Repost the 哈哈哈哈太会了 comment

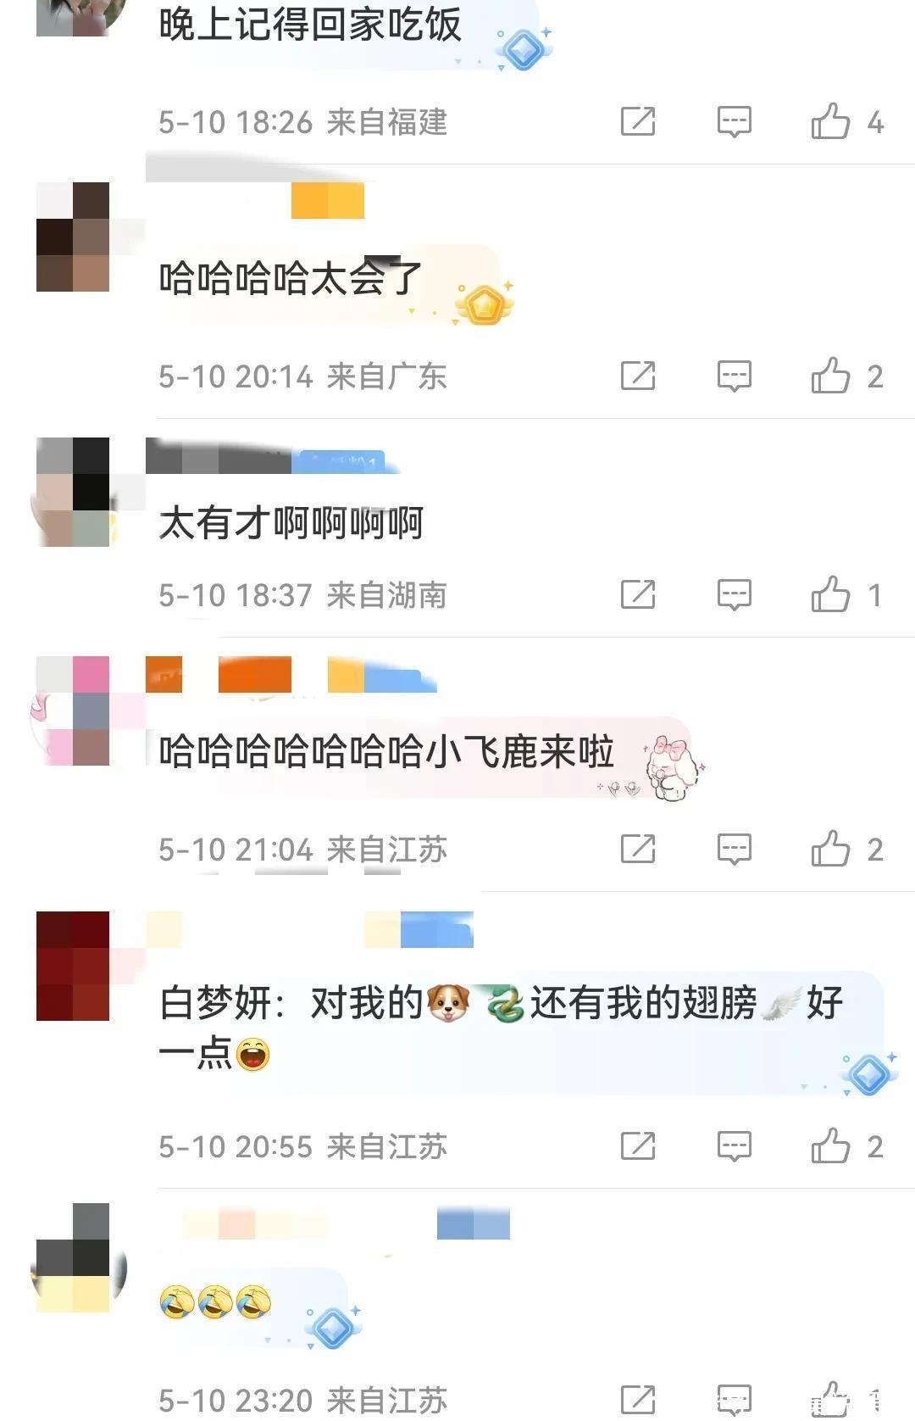pyautogui.click(x=638, y=376)
